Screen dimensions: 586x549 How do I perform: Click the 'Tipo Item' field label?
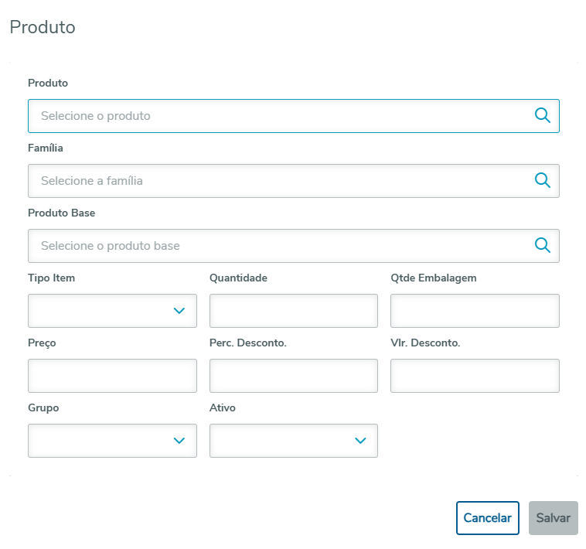[51, 278]
